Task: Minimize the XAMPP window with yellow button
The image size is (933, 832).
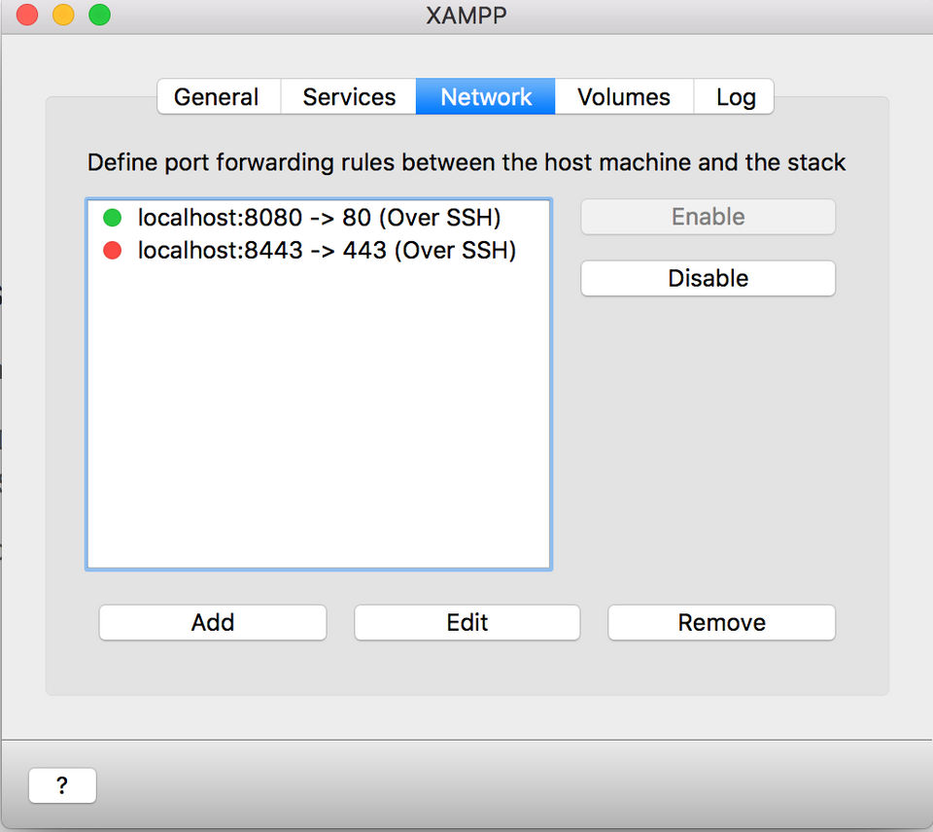Action: (x=63, y=16)
